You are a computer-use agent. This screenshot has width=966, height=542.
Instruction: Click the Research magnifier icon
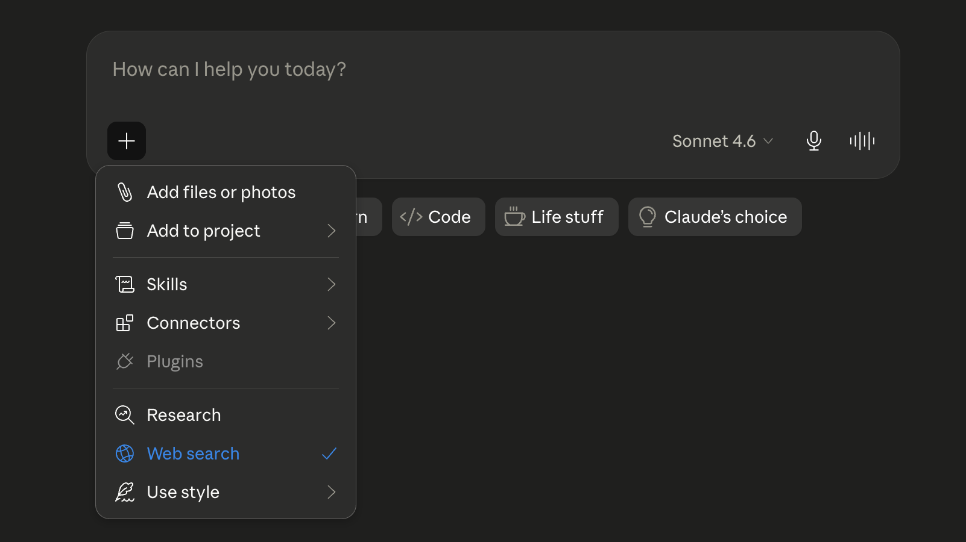(x=125, y=415)
